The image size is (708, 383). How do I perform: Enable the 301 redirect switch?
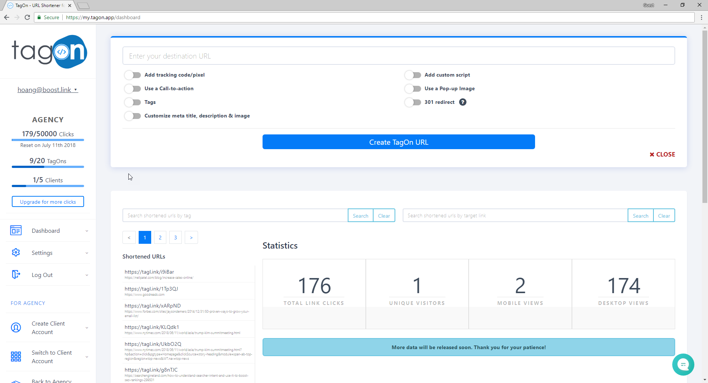click(413, 102)
